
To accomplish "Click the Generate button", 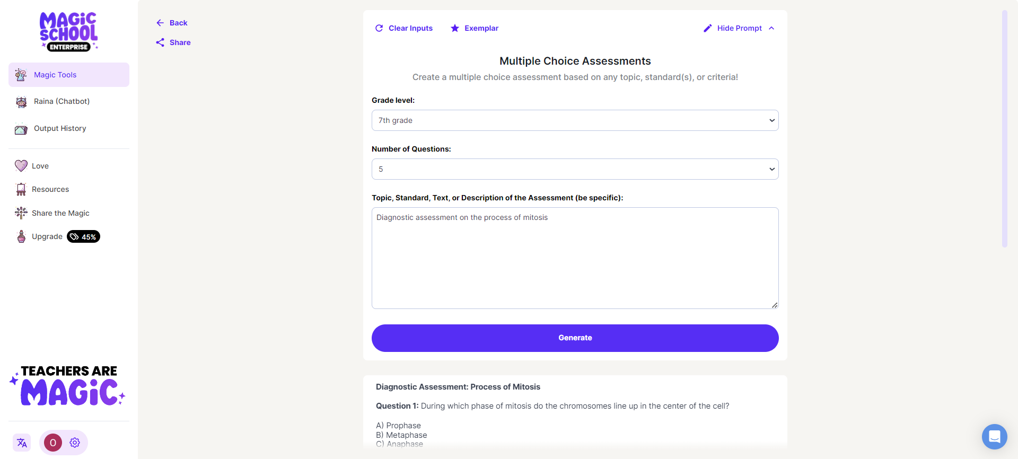I will (x=575, y=338).
